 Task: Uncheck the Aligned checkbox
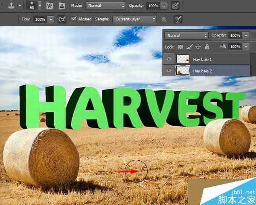(74, 19)
